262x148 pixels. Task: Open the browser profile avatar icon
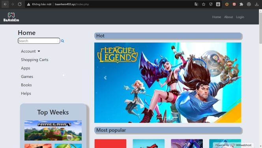tap(249, 4)
